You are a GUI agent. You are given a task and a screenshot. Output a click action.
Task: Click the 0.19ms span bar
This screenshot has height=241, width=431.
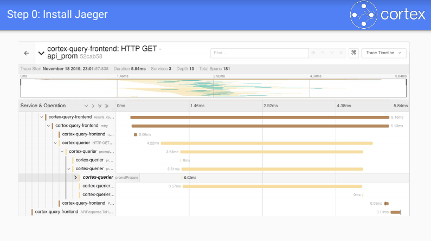click(396, 212)
